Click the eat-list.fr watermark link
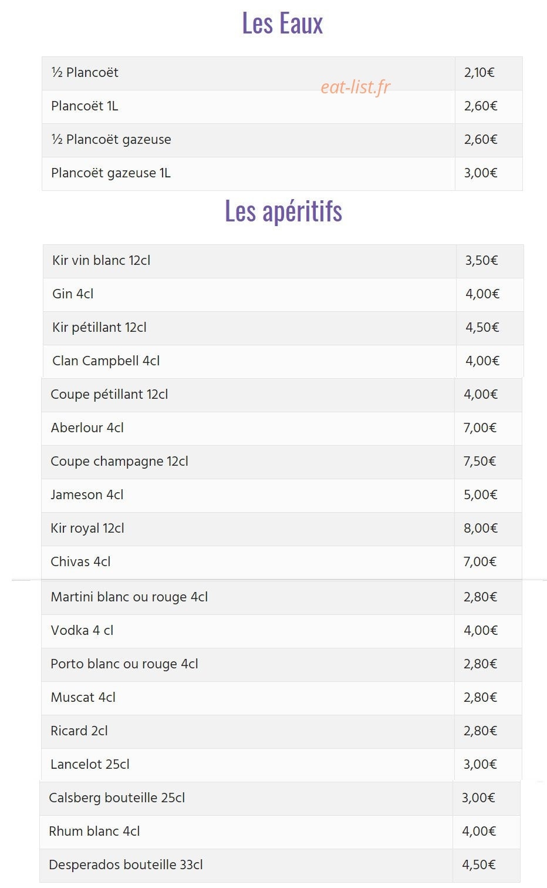547x888 pixels. pyautogui.click(x=355, y=87)
